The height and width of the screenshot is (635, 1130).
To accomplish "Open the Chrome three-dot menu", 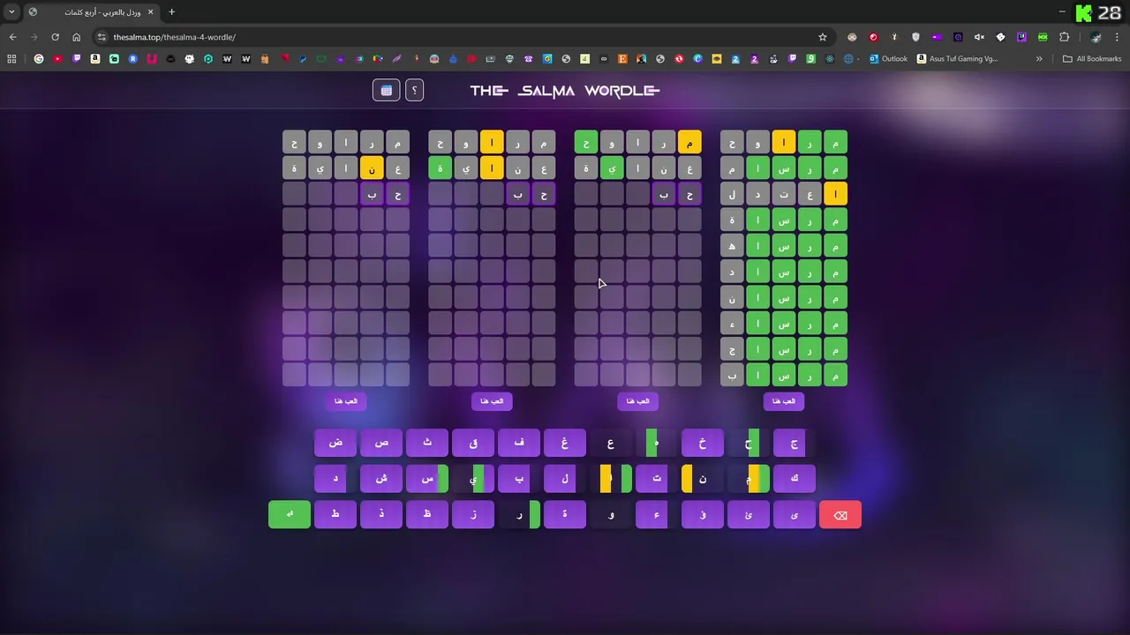I will pos(1118,37).
